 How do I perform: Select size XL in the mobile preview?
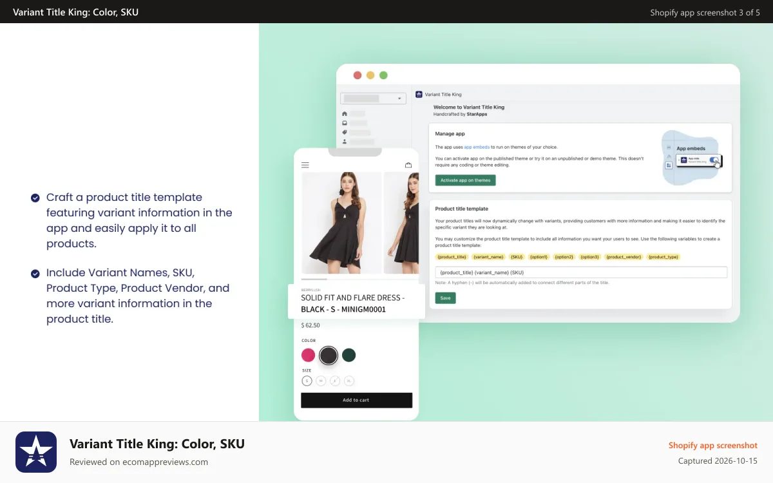click(349, 381)
